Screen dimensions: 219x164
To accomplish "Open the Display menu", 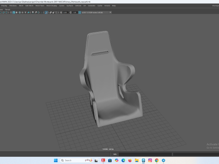I will (x=4, y=6).
